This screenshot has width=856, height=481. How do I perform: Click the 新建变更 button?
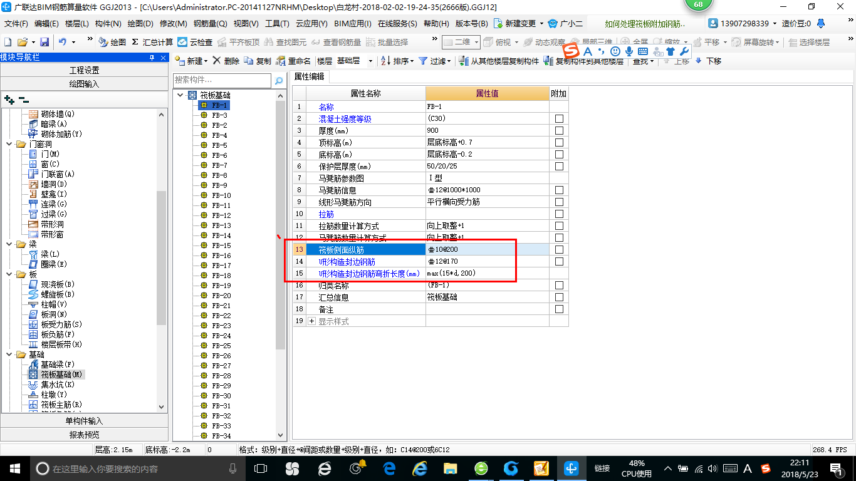click(x=515, y=23)
